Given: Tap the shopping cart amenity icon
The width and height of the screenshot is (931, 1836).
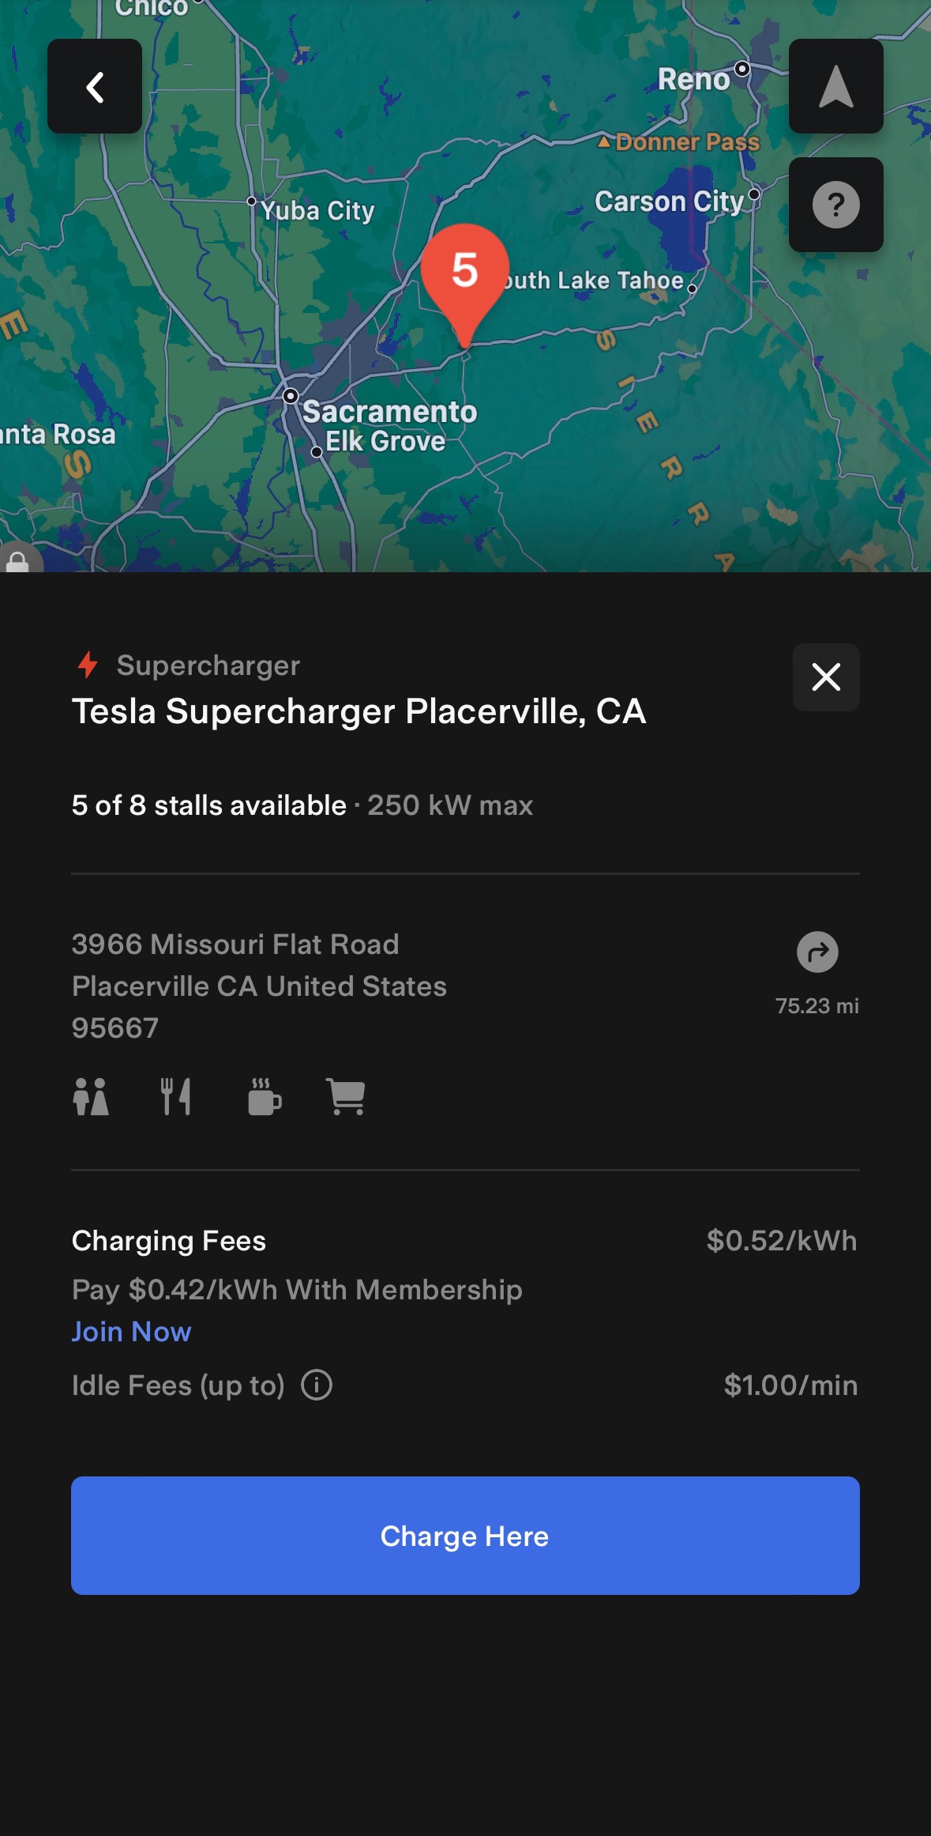Looking at the screenshot, I should click(346, 1097).
